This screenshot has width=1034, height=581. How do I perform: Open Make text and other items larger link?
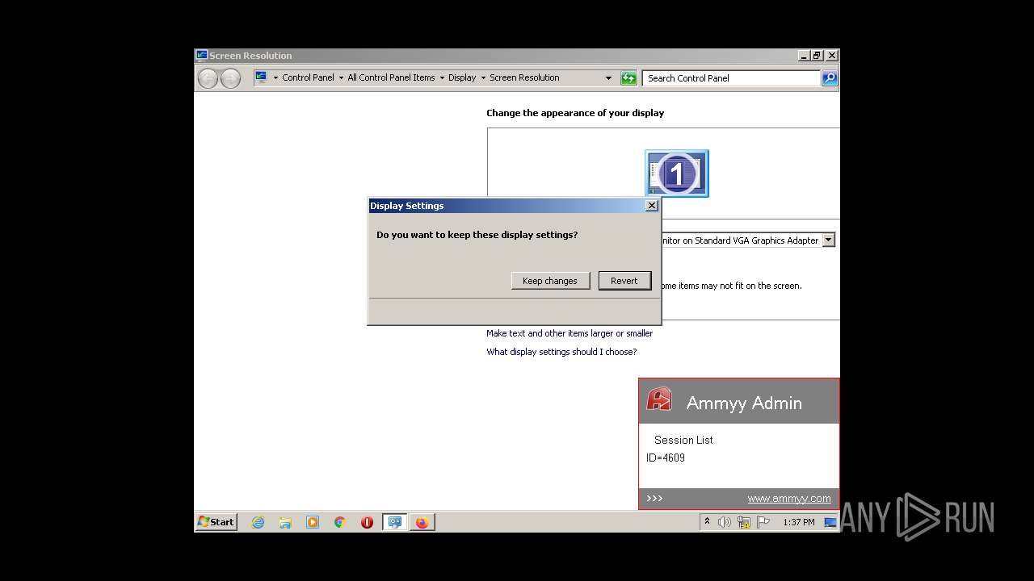570,333
